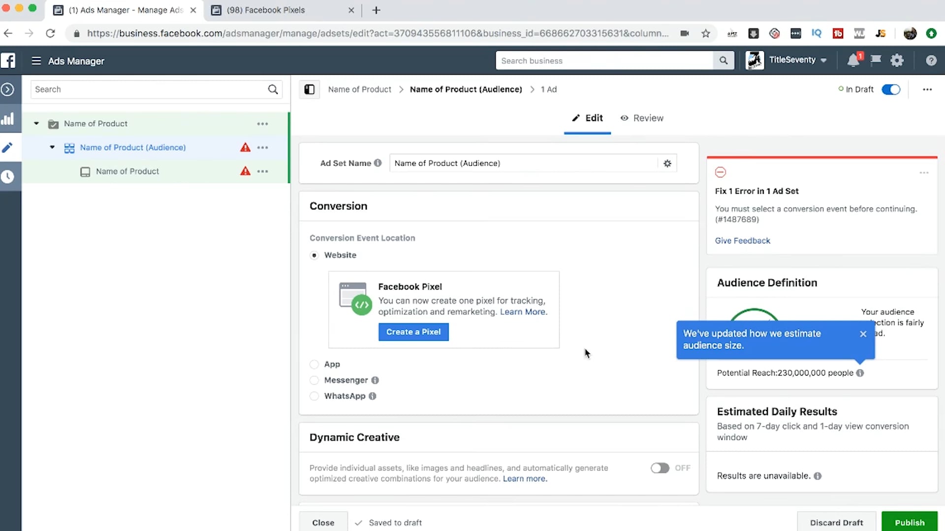Toggle the side panel layout icon
The image size is (945, 531).
pyautogui.click(x=309, y=89)
